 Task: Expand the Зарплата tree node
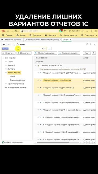6,65
